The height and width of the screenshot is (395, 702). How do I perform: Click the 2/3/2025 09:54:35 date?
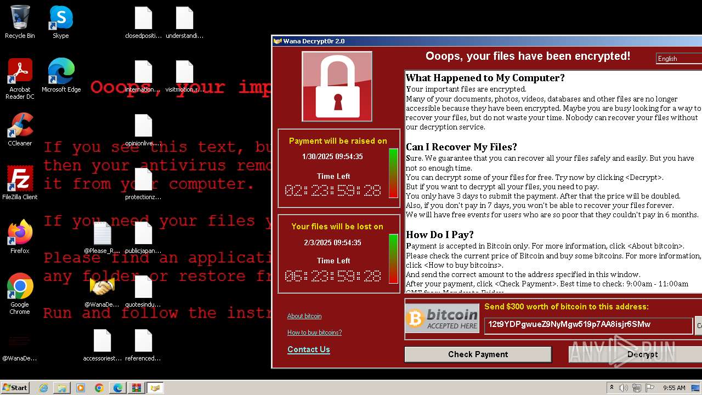coord(332,242)
